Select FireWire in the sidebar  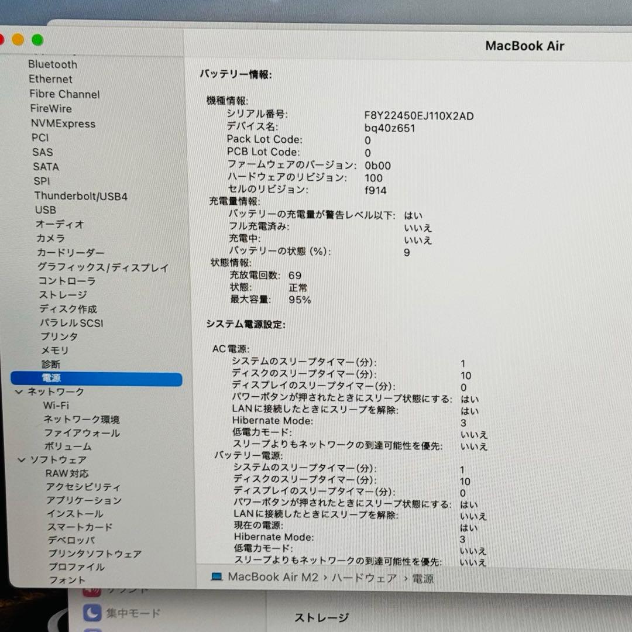click(x=51, y=108)
